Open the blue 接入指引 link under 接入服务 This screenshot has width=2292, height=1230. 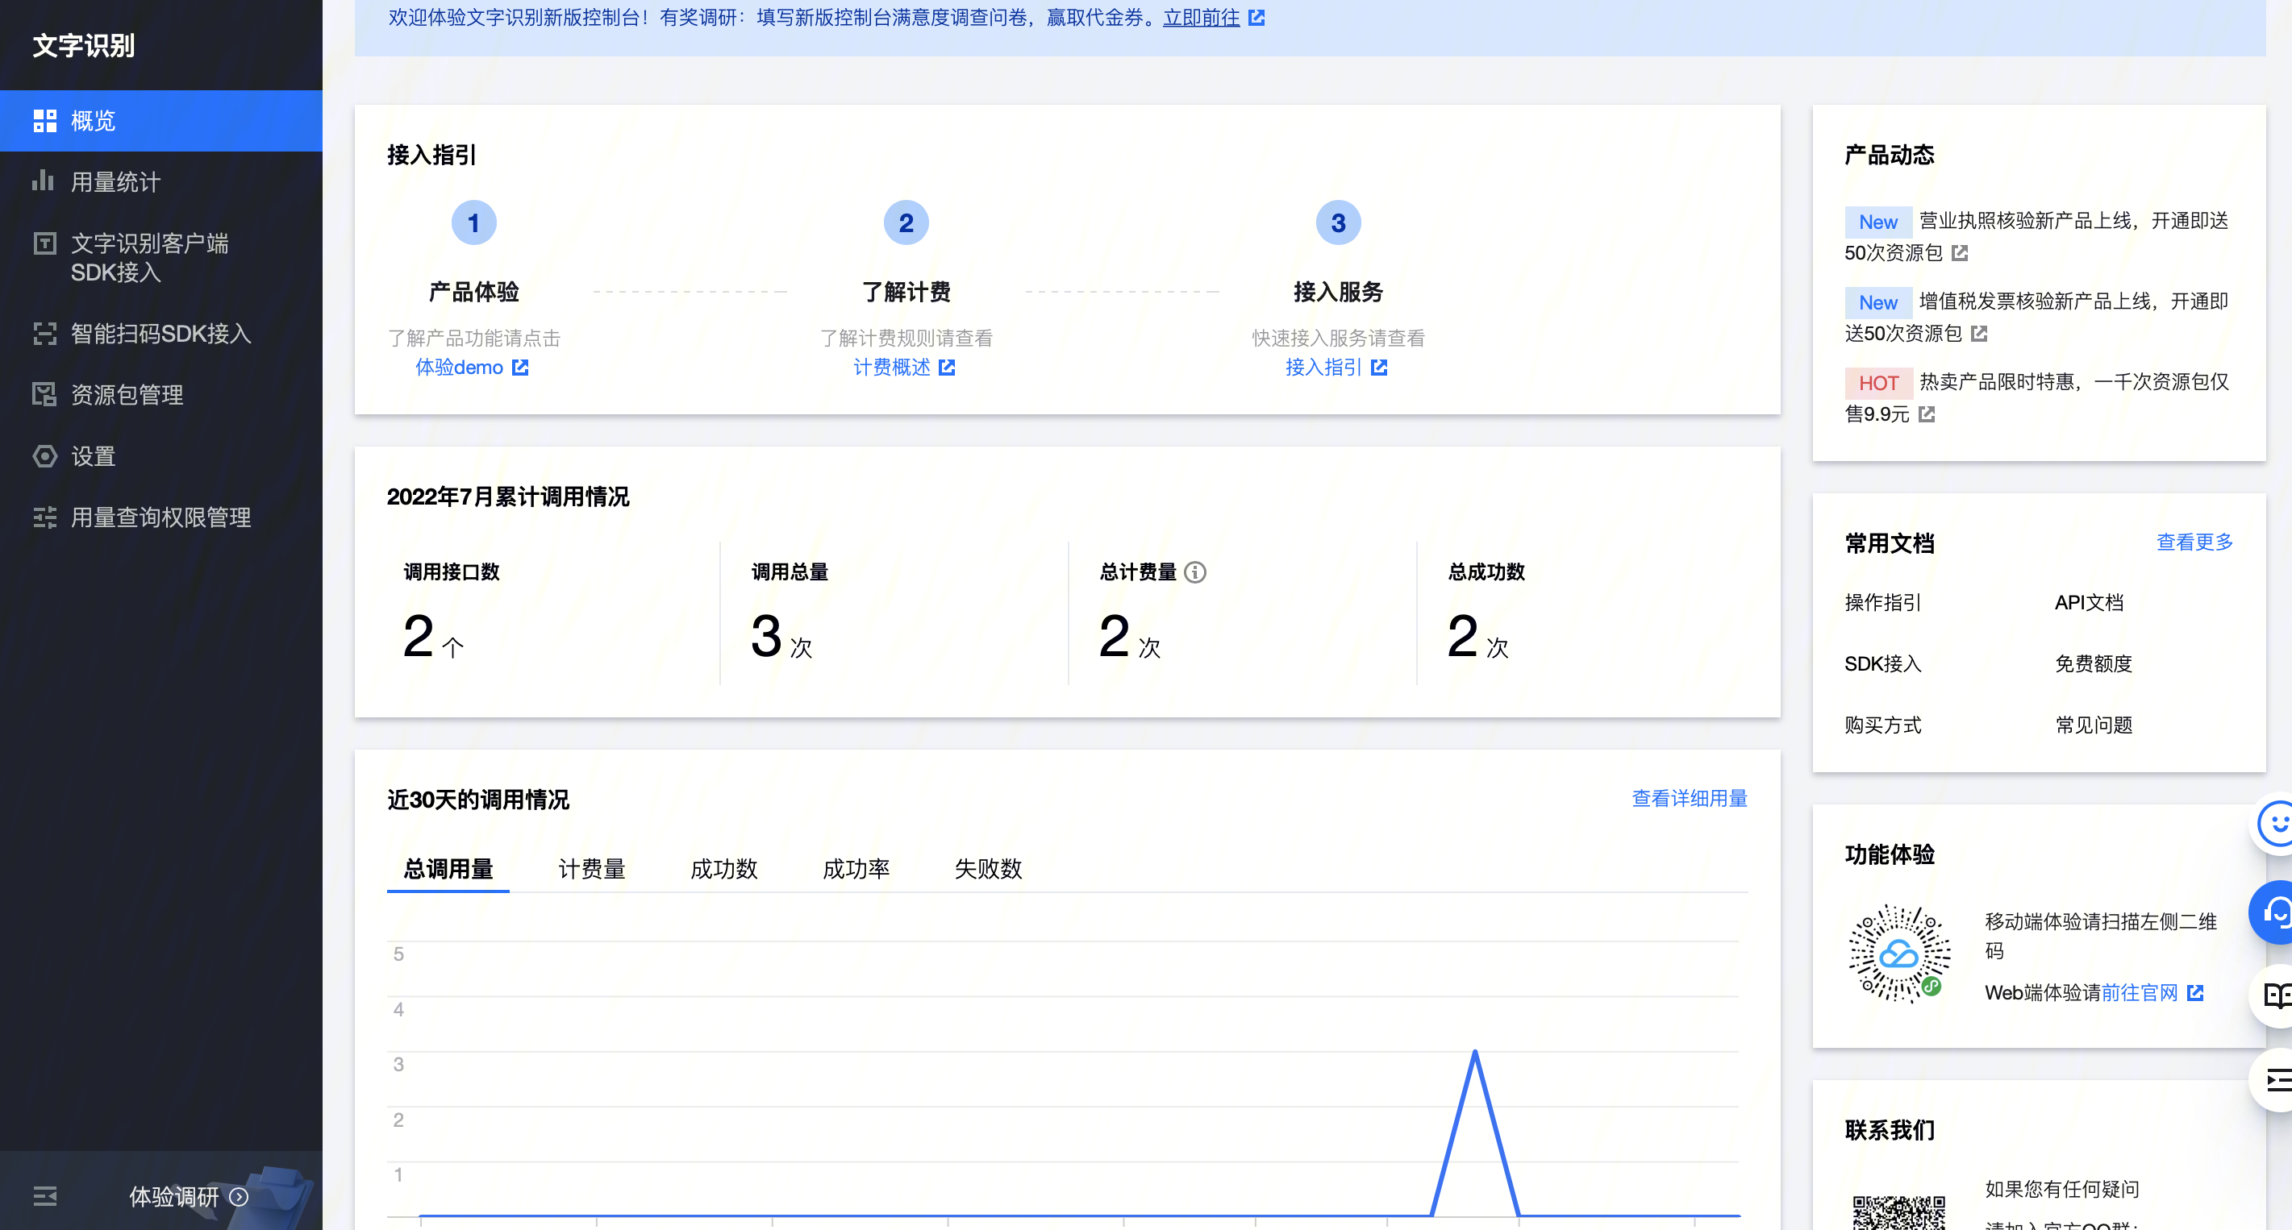(x=1323, y=368)
